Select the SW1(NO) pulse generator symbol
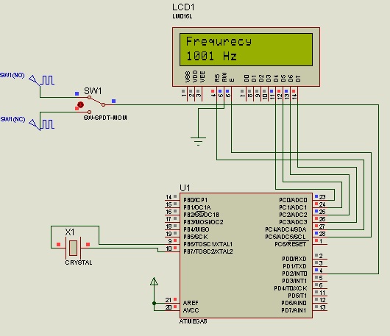 41,80
